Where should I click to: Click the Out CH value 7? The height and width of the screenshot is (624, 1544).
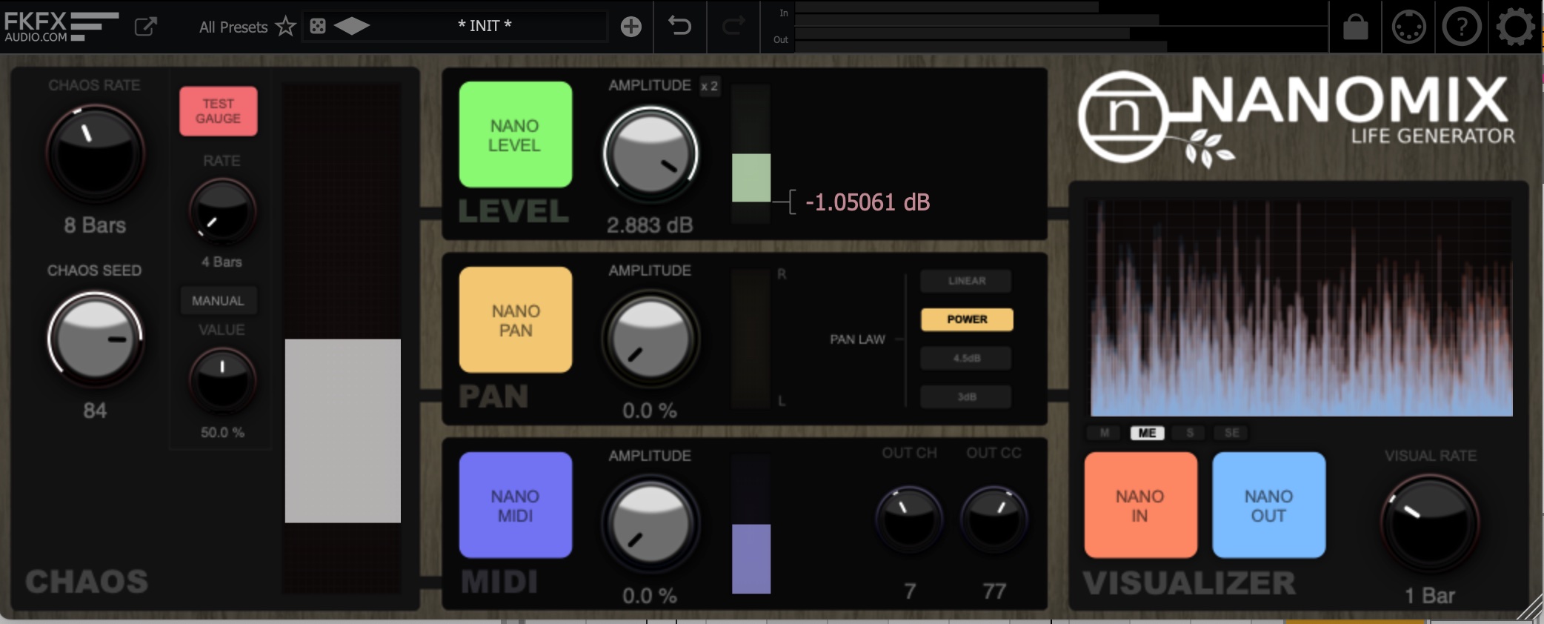910,591
